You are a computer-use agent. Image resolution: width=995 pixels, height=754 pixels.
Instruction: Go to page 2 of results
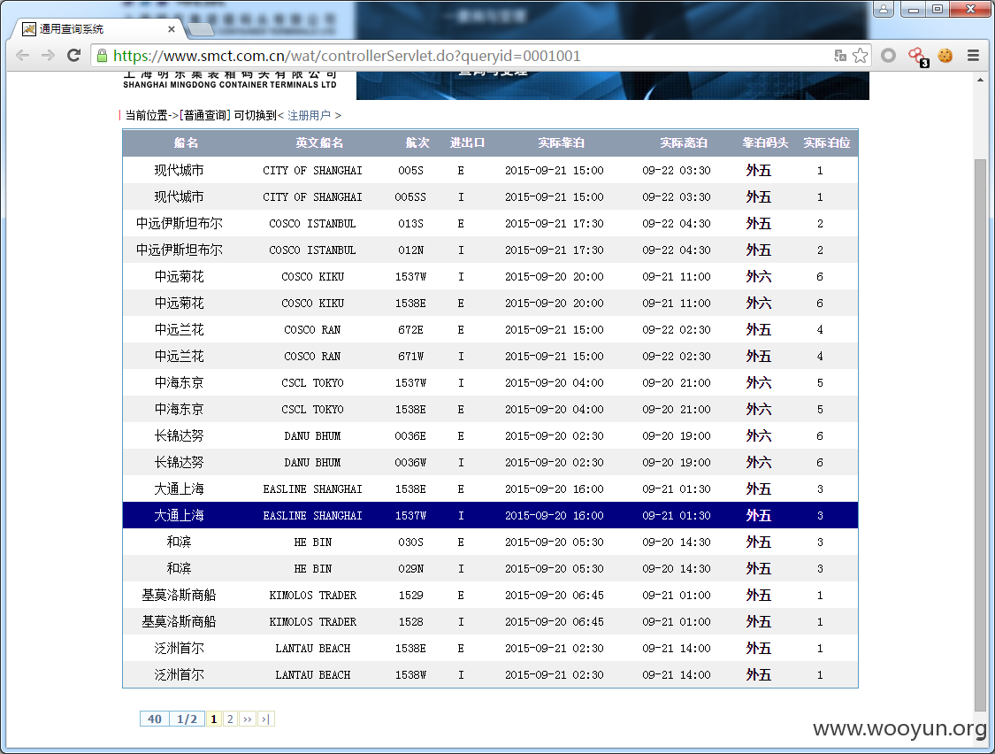coord(230,719)
